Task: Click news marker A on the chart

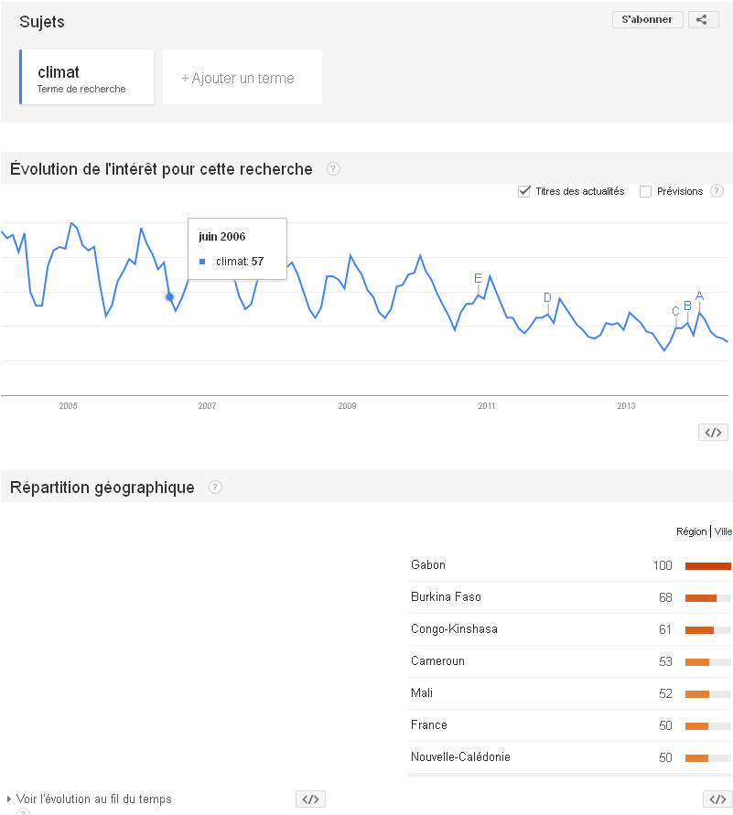Action: (x=699, y=295)
